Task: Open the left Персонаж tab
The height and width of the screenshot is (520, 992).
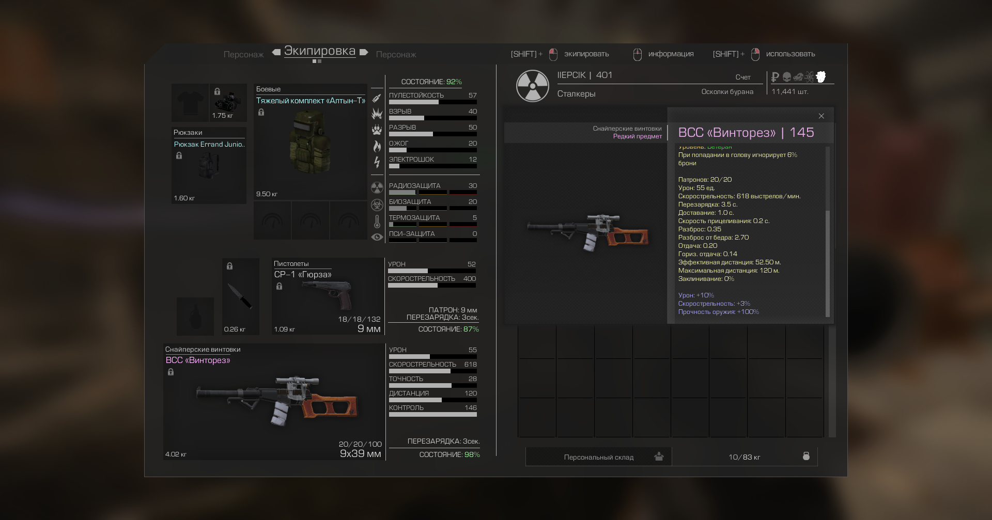Action: (x=243, y=54)
